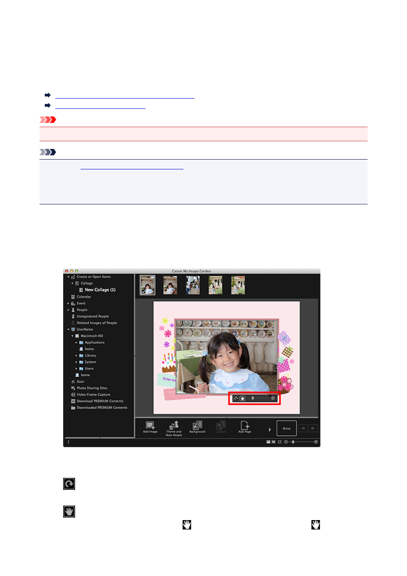
Task: Click the plus enlarge icon on photo toolbar
Action: pos(273,398)
